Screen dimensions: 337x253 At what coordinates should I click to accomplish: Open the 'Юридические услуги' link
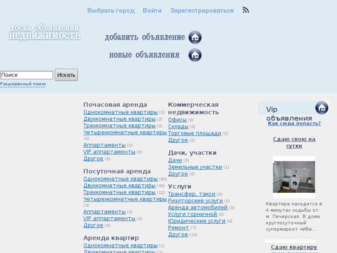(197, 221)
